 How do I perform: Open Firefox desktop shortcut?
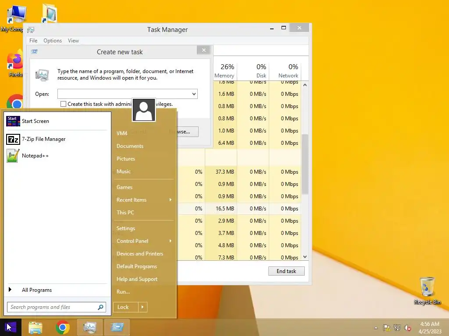[x=16, y=63]
